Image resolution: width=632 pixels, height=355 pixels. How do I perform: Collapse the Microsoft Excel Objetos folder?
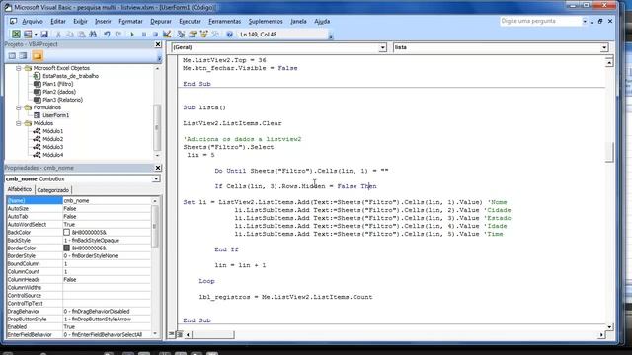pos(19,68)
